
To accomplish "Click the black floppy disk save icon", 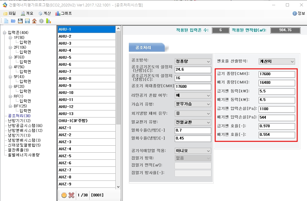I will click(x=20, y=21).
